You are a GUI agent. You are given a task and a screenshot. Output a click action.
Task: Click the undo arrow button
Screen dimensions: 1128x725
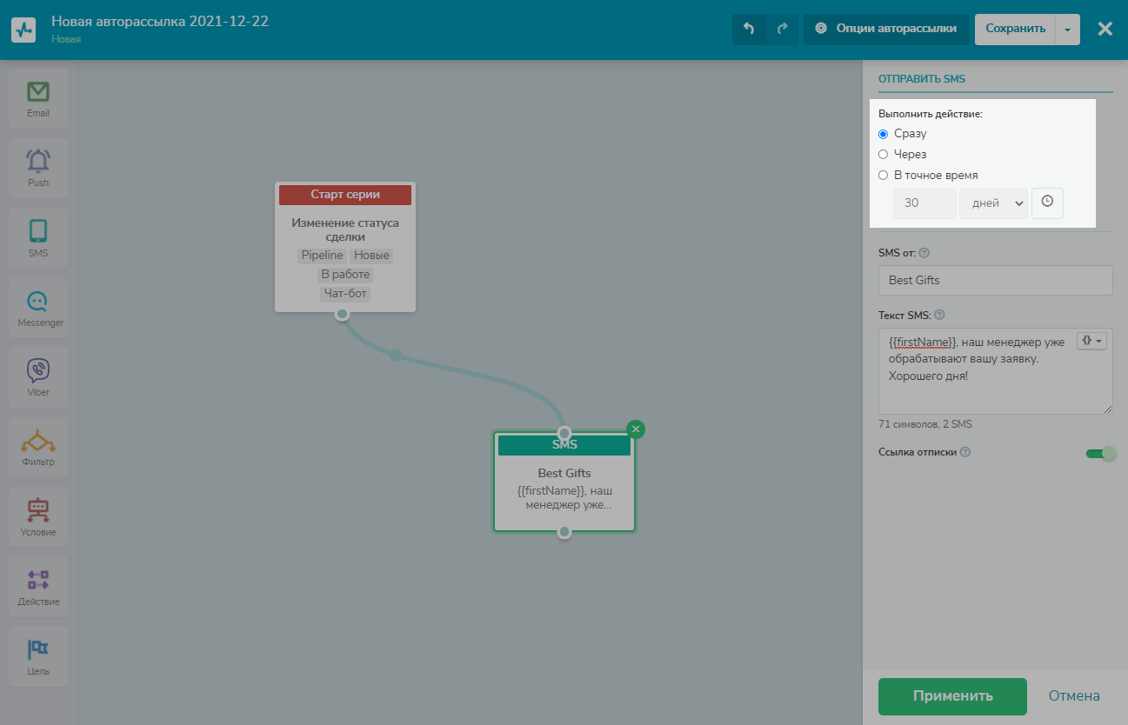coord(749,29)
